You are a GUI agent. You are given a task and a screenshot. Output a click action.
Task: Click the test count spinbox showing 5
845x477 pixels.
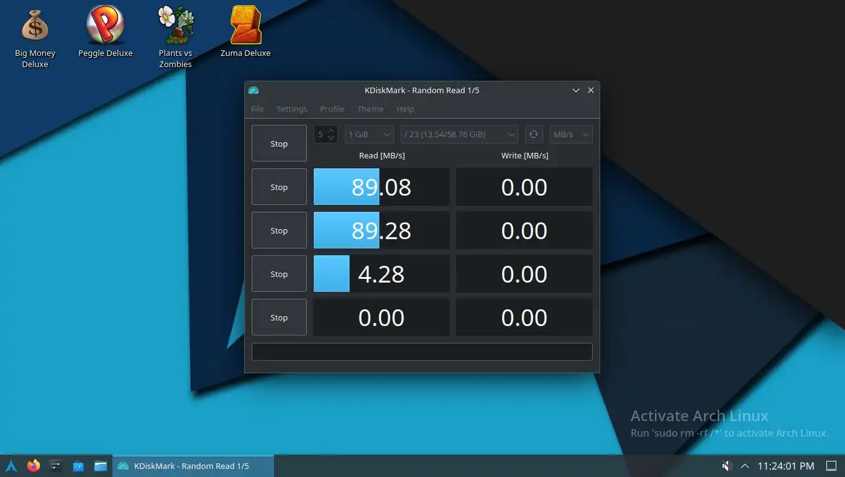pos(326,134)
